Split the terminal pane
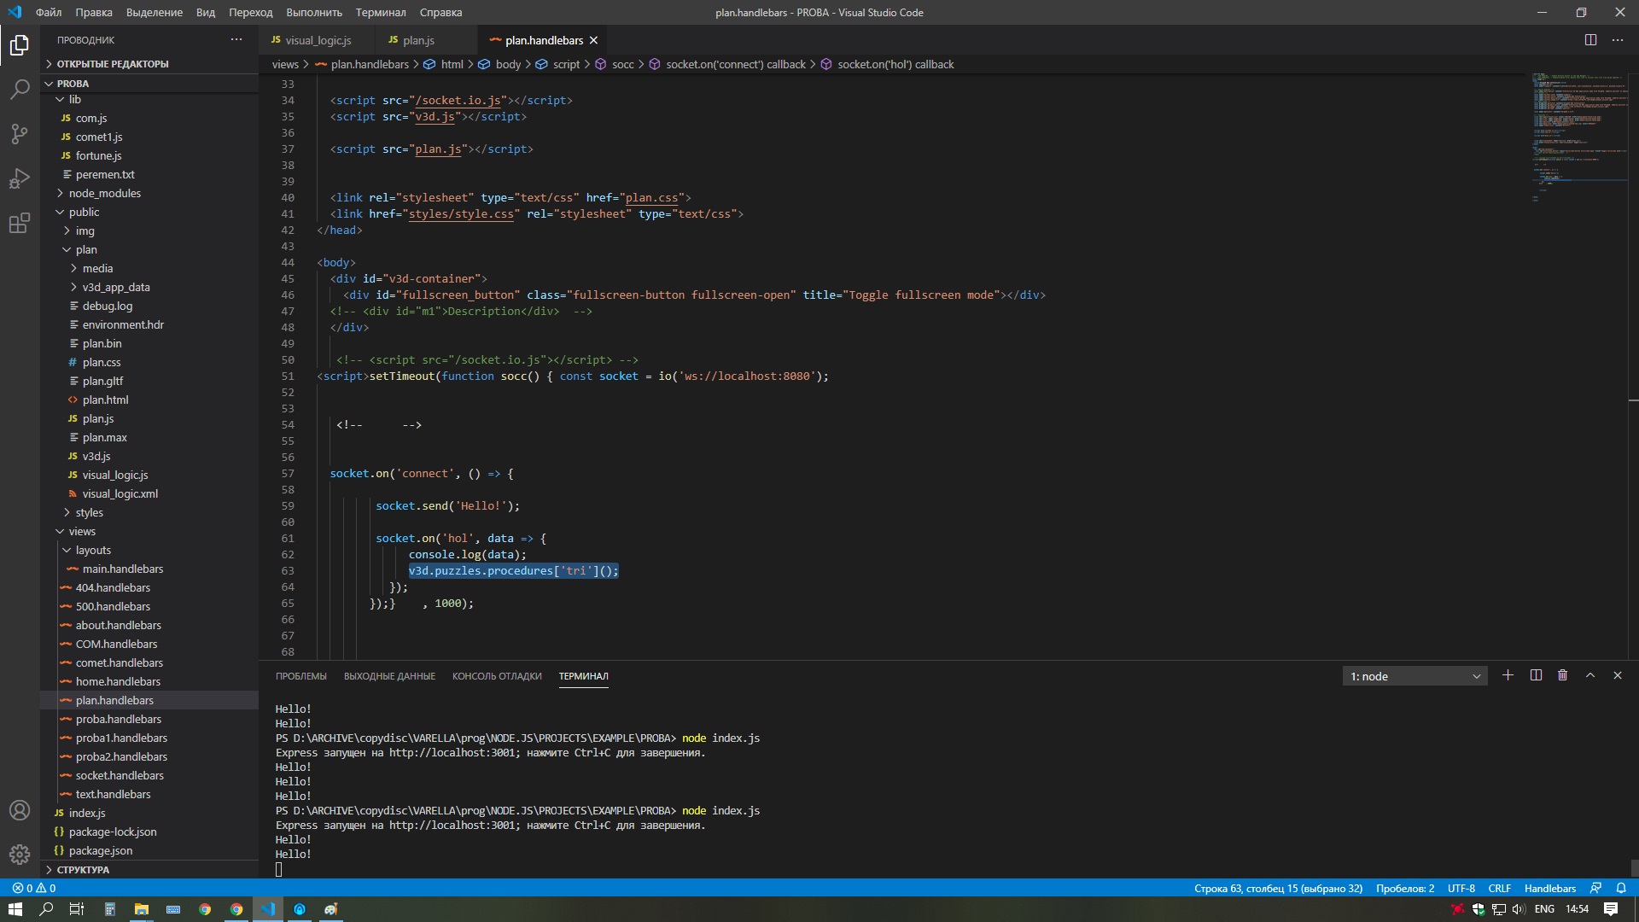Screen dimensions: 1639x922 click(1536, 675)
